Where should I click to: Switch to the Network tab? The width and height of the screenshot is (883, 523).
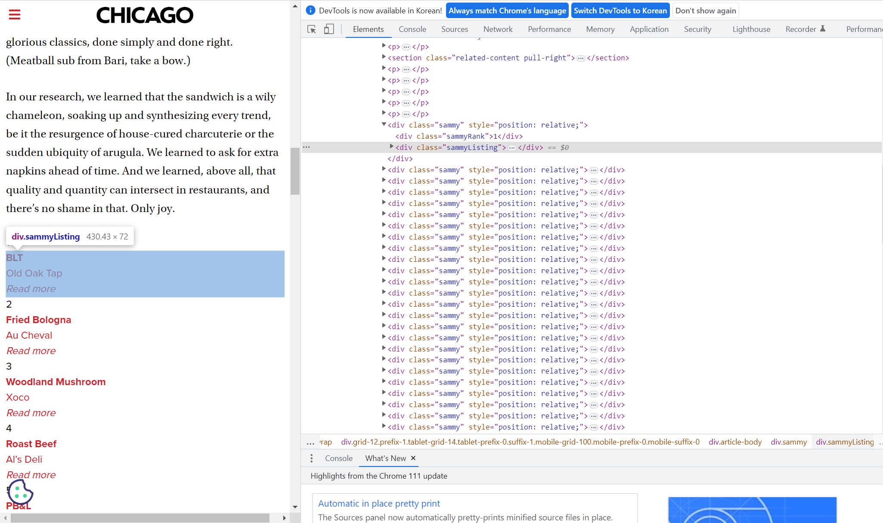pyautogui.click(x=498, y=29)
